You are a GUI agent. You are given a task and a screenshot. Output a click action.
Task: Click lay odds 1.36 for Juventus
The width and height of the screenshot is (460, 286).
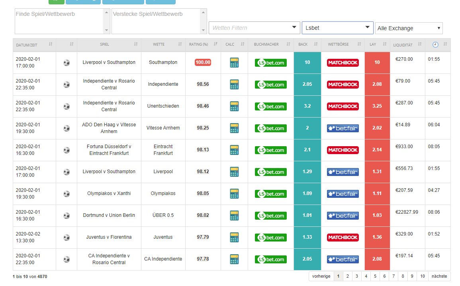coord(377,238)
